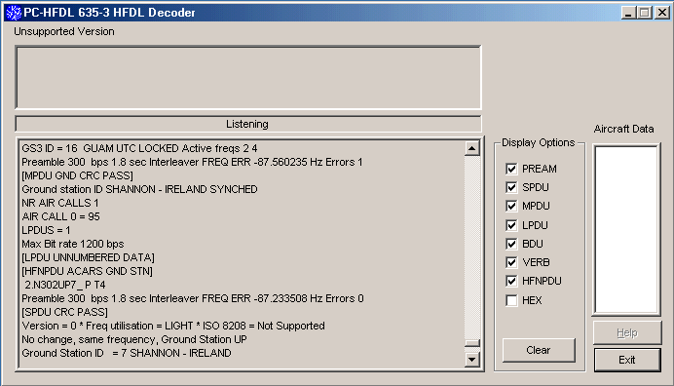
Task: Click the empty upper message panel
Action: (x=248, y=77)
